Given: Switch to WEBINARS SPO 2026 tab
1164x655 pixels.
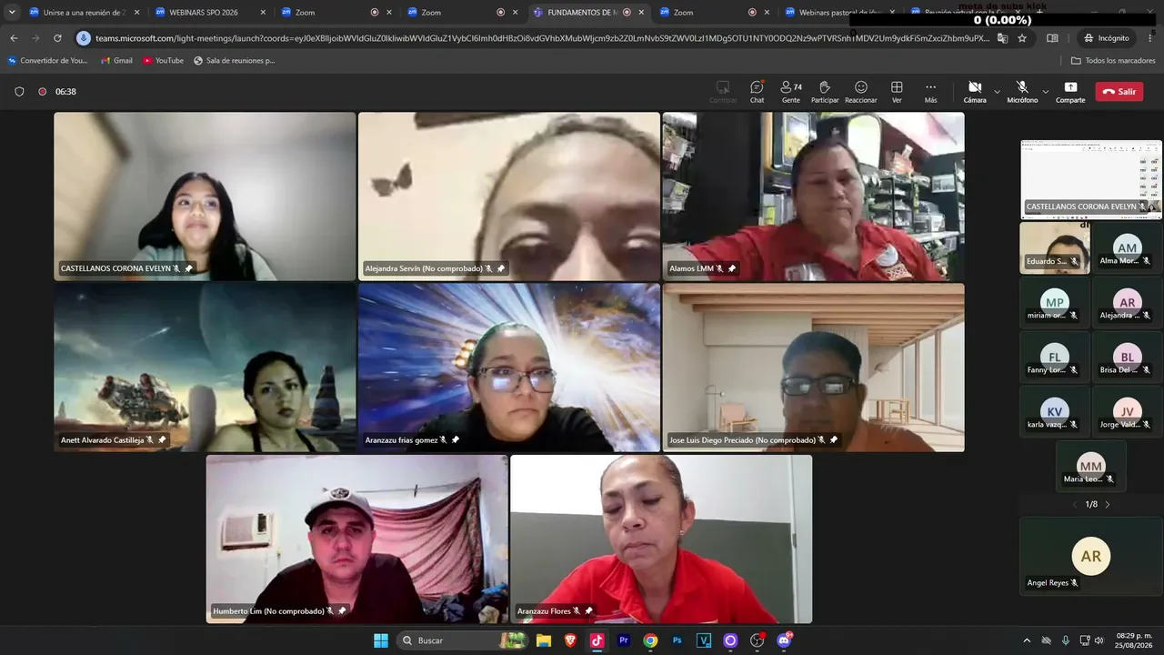Looking at the screenshot, I should coord(210,13).
